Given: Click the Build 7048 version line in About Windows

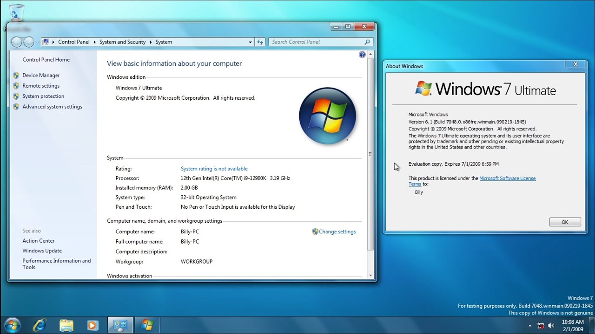Looking at the screenshot, I should tap(467, 122).
